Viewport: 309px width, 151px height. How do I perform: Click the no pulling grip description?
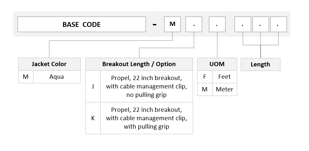point(147,86)
